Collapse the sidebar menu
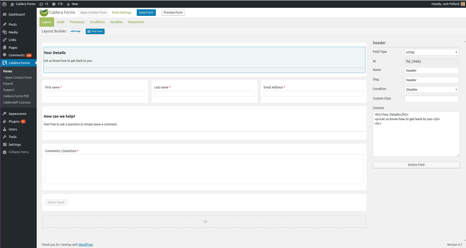 click(x=16, y=152)
